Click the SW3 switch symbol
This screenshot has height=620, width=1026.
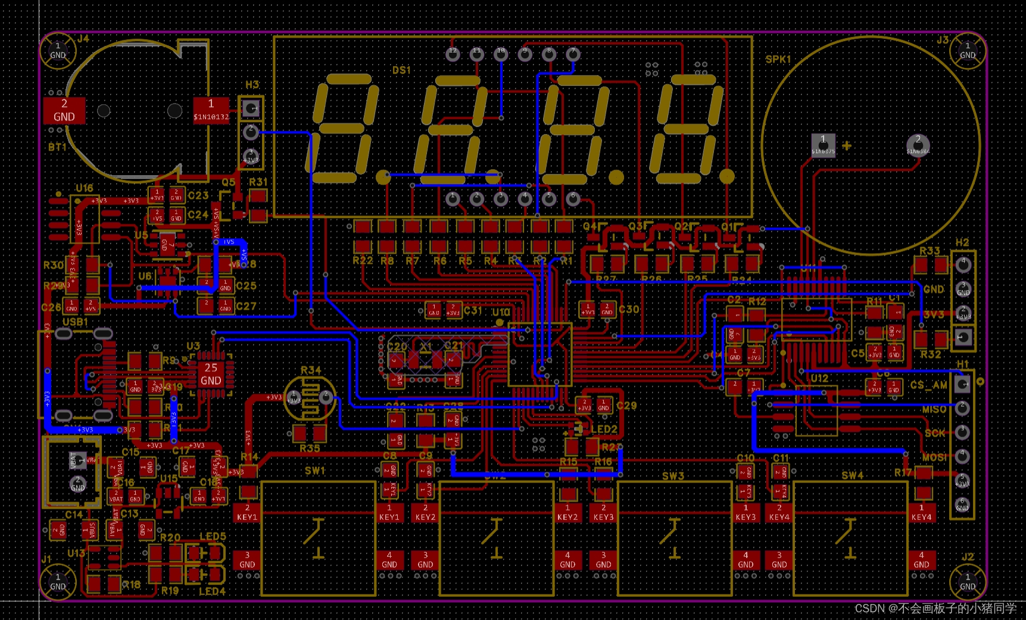675,539
